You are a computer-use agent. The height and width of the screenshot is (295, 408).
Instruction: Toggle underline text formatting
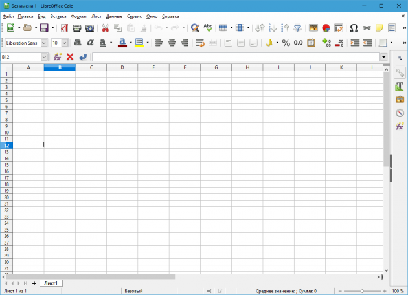tap(103, 43)
